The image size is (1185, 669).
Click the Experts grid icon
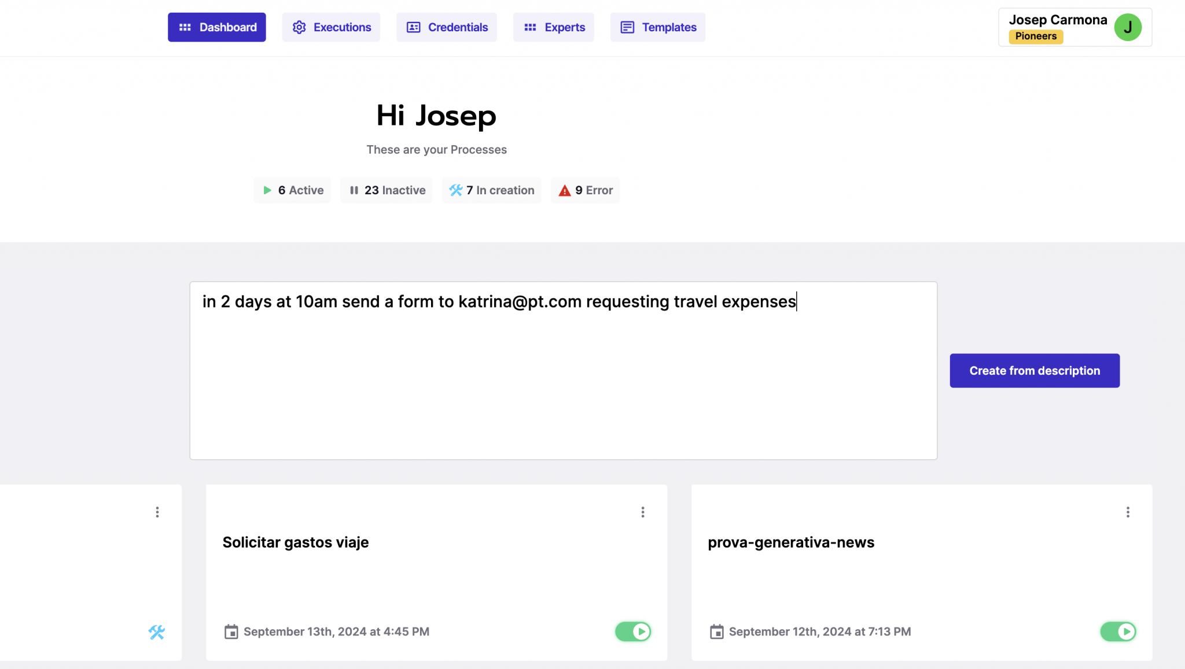pyautogui.click(x=530, y=27)
